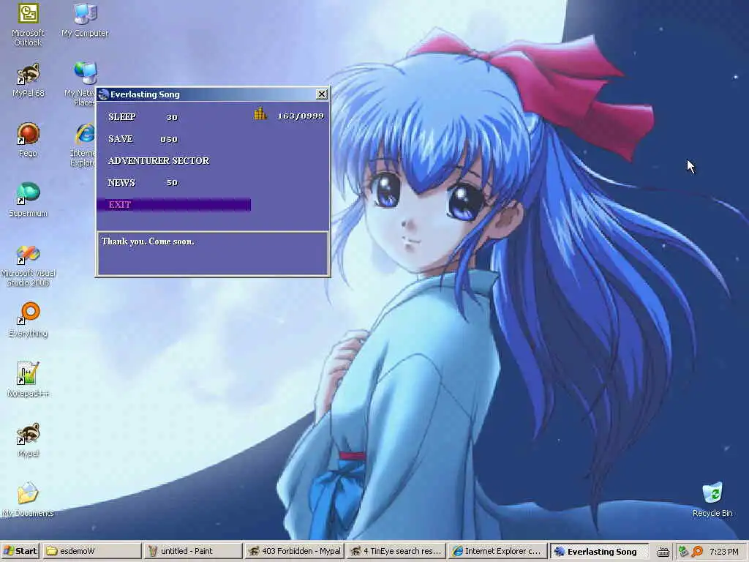The image size is (749, 562).
Task: Select the Recycle Bin icon
Action: [712, 499]
